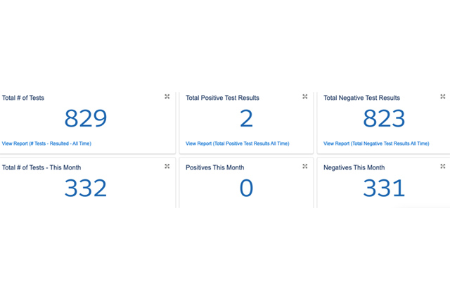Expand the Total # of Tests card
The image size is (450, 301).
[x=167, y=96]
